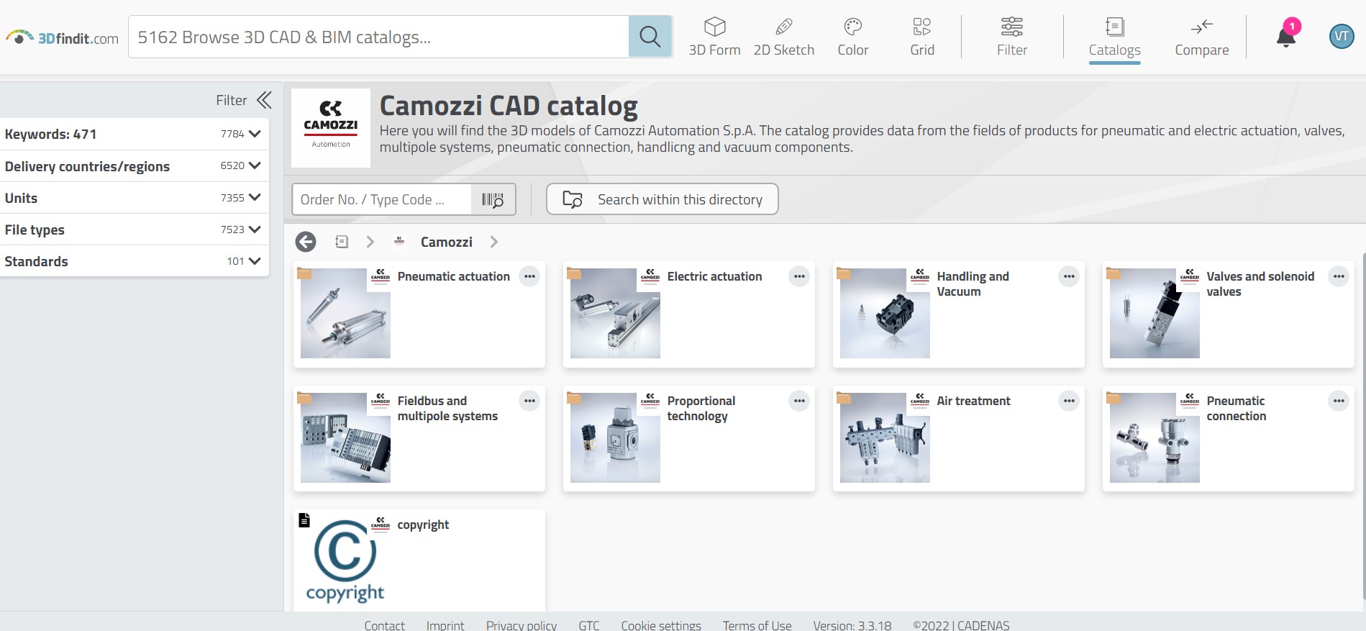The height and width of the screenshot is (631, 1366).
Task: Open the Filter tool in the top bar
Action: 1012,37
